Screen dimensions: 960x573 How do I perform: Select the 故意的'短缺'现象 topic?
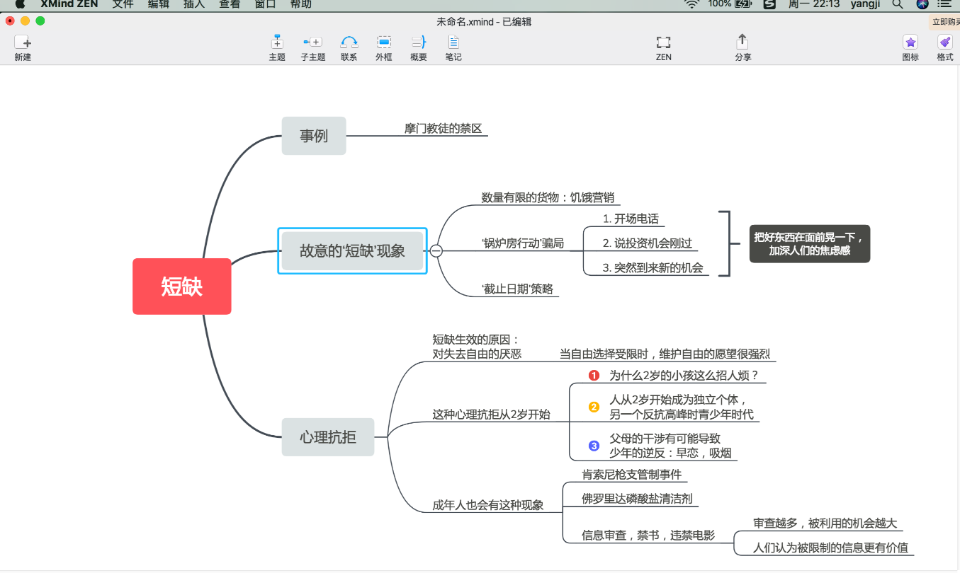click(352, 250)
